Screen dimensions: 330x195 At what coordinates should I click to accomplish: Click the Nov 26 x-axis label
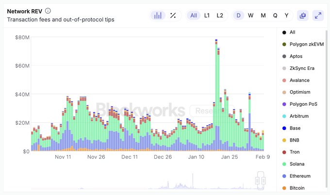(x=96, y=157)
